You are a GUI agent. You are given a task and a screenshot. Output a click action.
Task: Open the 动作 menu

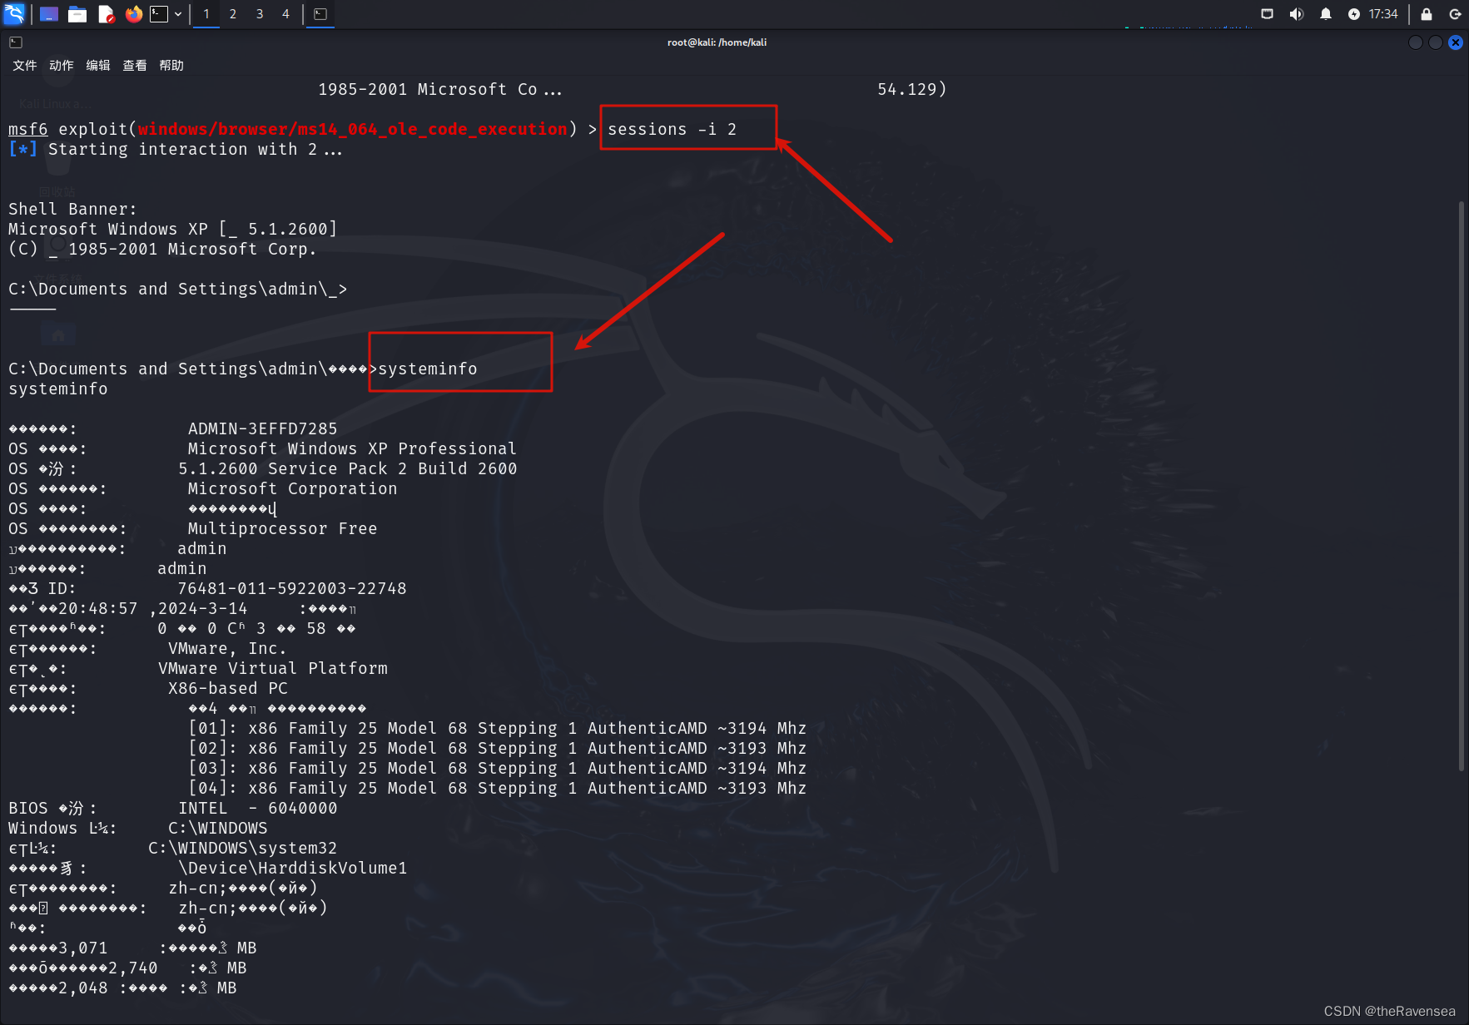click(62, 66)
